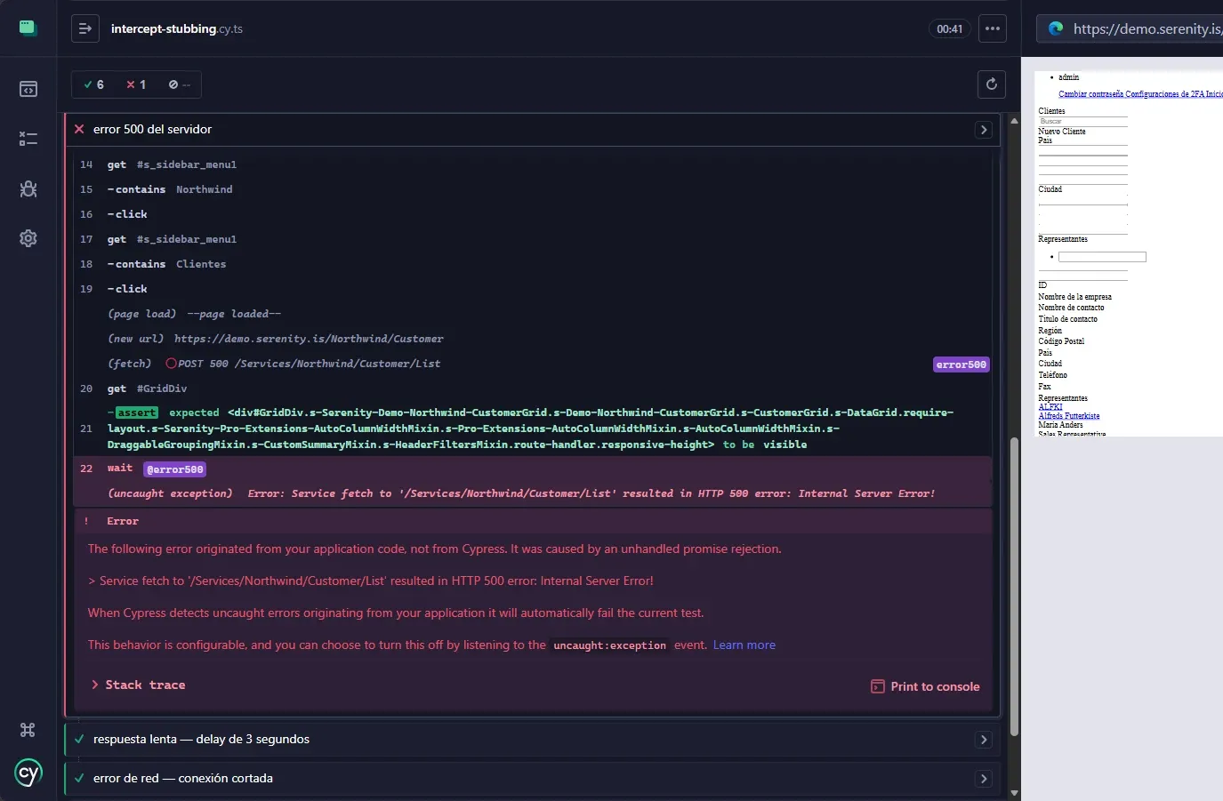This screenshot has height=801, width=1223.
Task: Open the Runs list icon in sidebar
Action: [28, 139]
